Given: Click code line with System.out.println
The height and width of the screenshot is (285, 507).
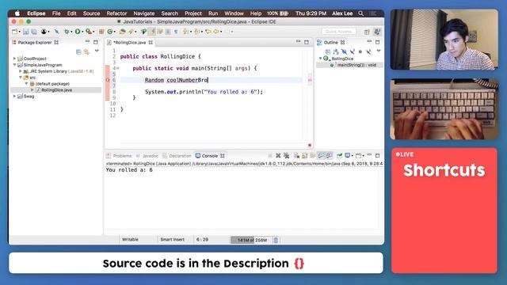Looking at the screenshot, I should (x=204, y=92).
